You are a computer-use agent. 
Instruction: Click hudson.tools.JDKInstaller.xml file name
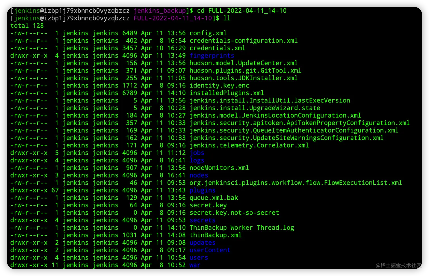click(x=243, y=78)
